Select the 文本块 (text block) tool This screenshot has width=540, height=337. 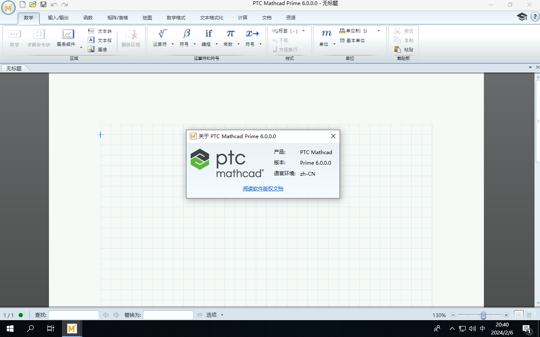coord(100,30)
